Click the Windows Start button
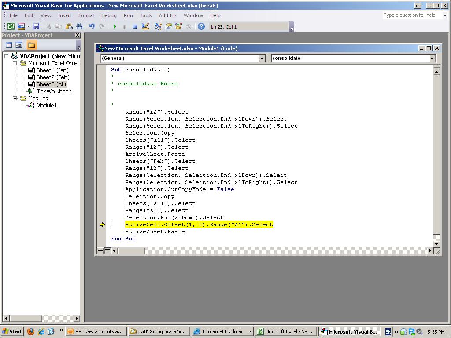The width and height of the screenshot is (451, 338). pos(12,332)
